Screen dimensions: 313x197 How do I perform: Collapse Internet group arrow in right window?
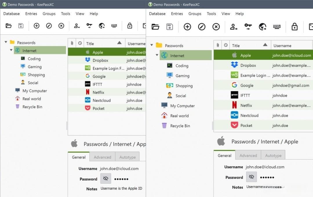(x=157, y=55)
